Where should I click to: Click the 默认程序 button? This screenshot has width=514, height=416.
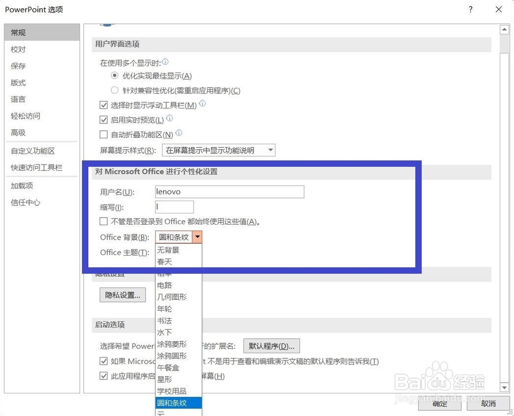[271, 346]
